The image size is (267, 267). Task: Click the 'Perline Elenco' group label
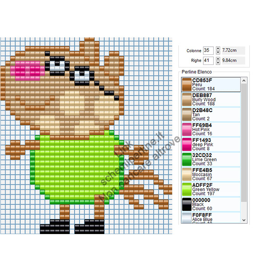click(197, 72)
